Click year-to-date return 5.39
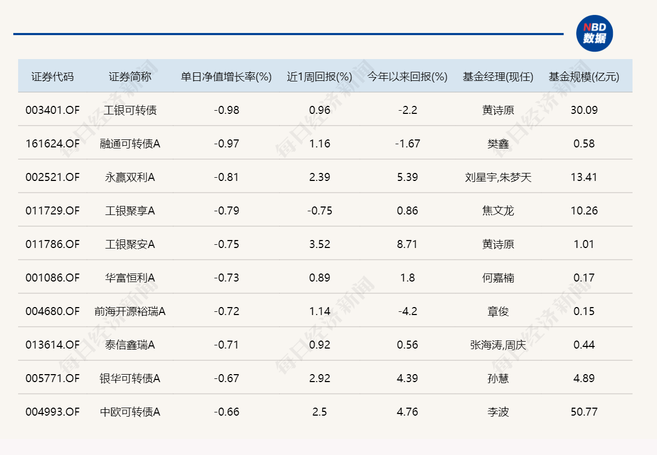 point(407,177)
